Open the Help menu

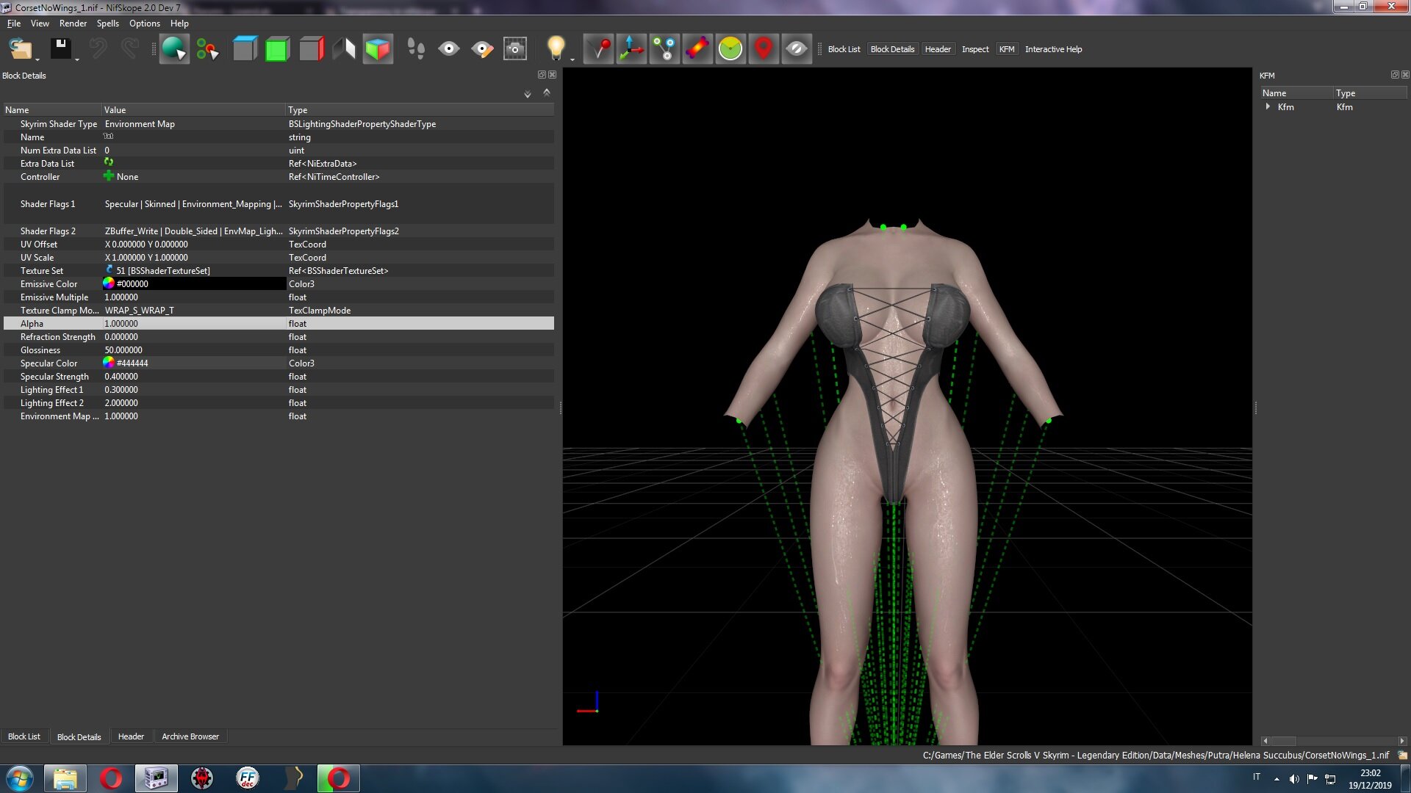click(x=179, y=23)
